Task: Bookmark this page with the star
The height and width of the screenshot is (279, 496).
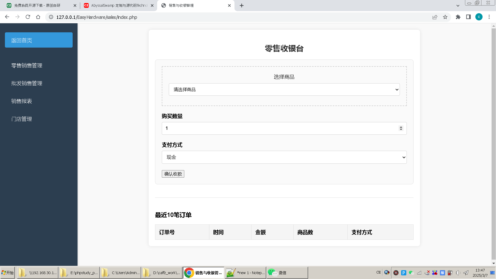Action: pyautogui.click(x=445, y=17)
